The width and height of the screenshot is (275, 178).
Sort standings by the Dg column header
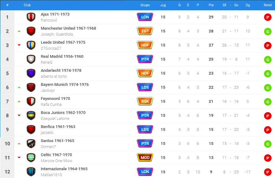[x=247, y=5]
